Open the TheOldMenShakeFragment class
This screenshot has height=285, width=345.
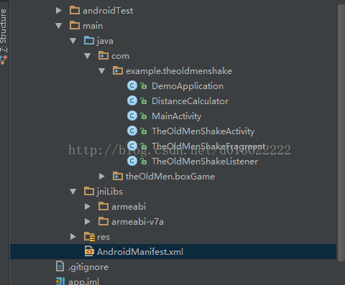point(208,146)
